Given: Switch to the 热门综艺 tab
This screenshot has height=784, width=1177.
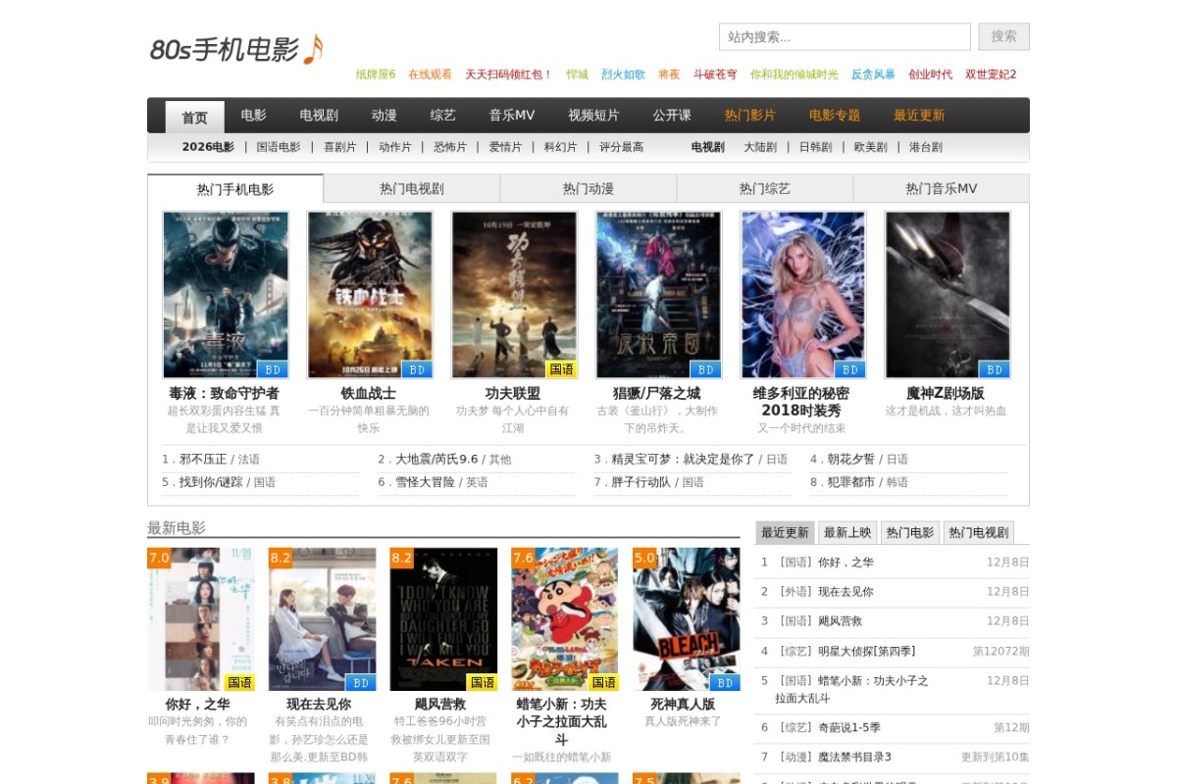Looking at the screenshot, I should pyautogui.click(x=765, y=189).
